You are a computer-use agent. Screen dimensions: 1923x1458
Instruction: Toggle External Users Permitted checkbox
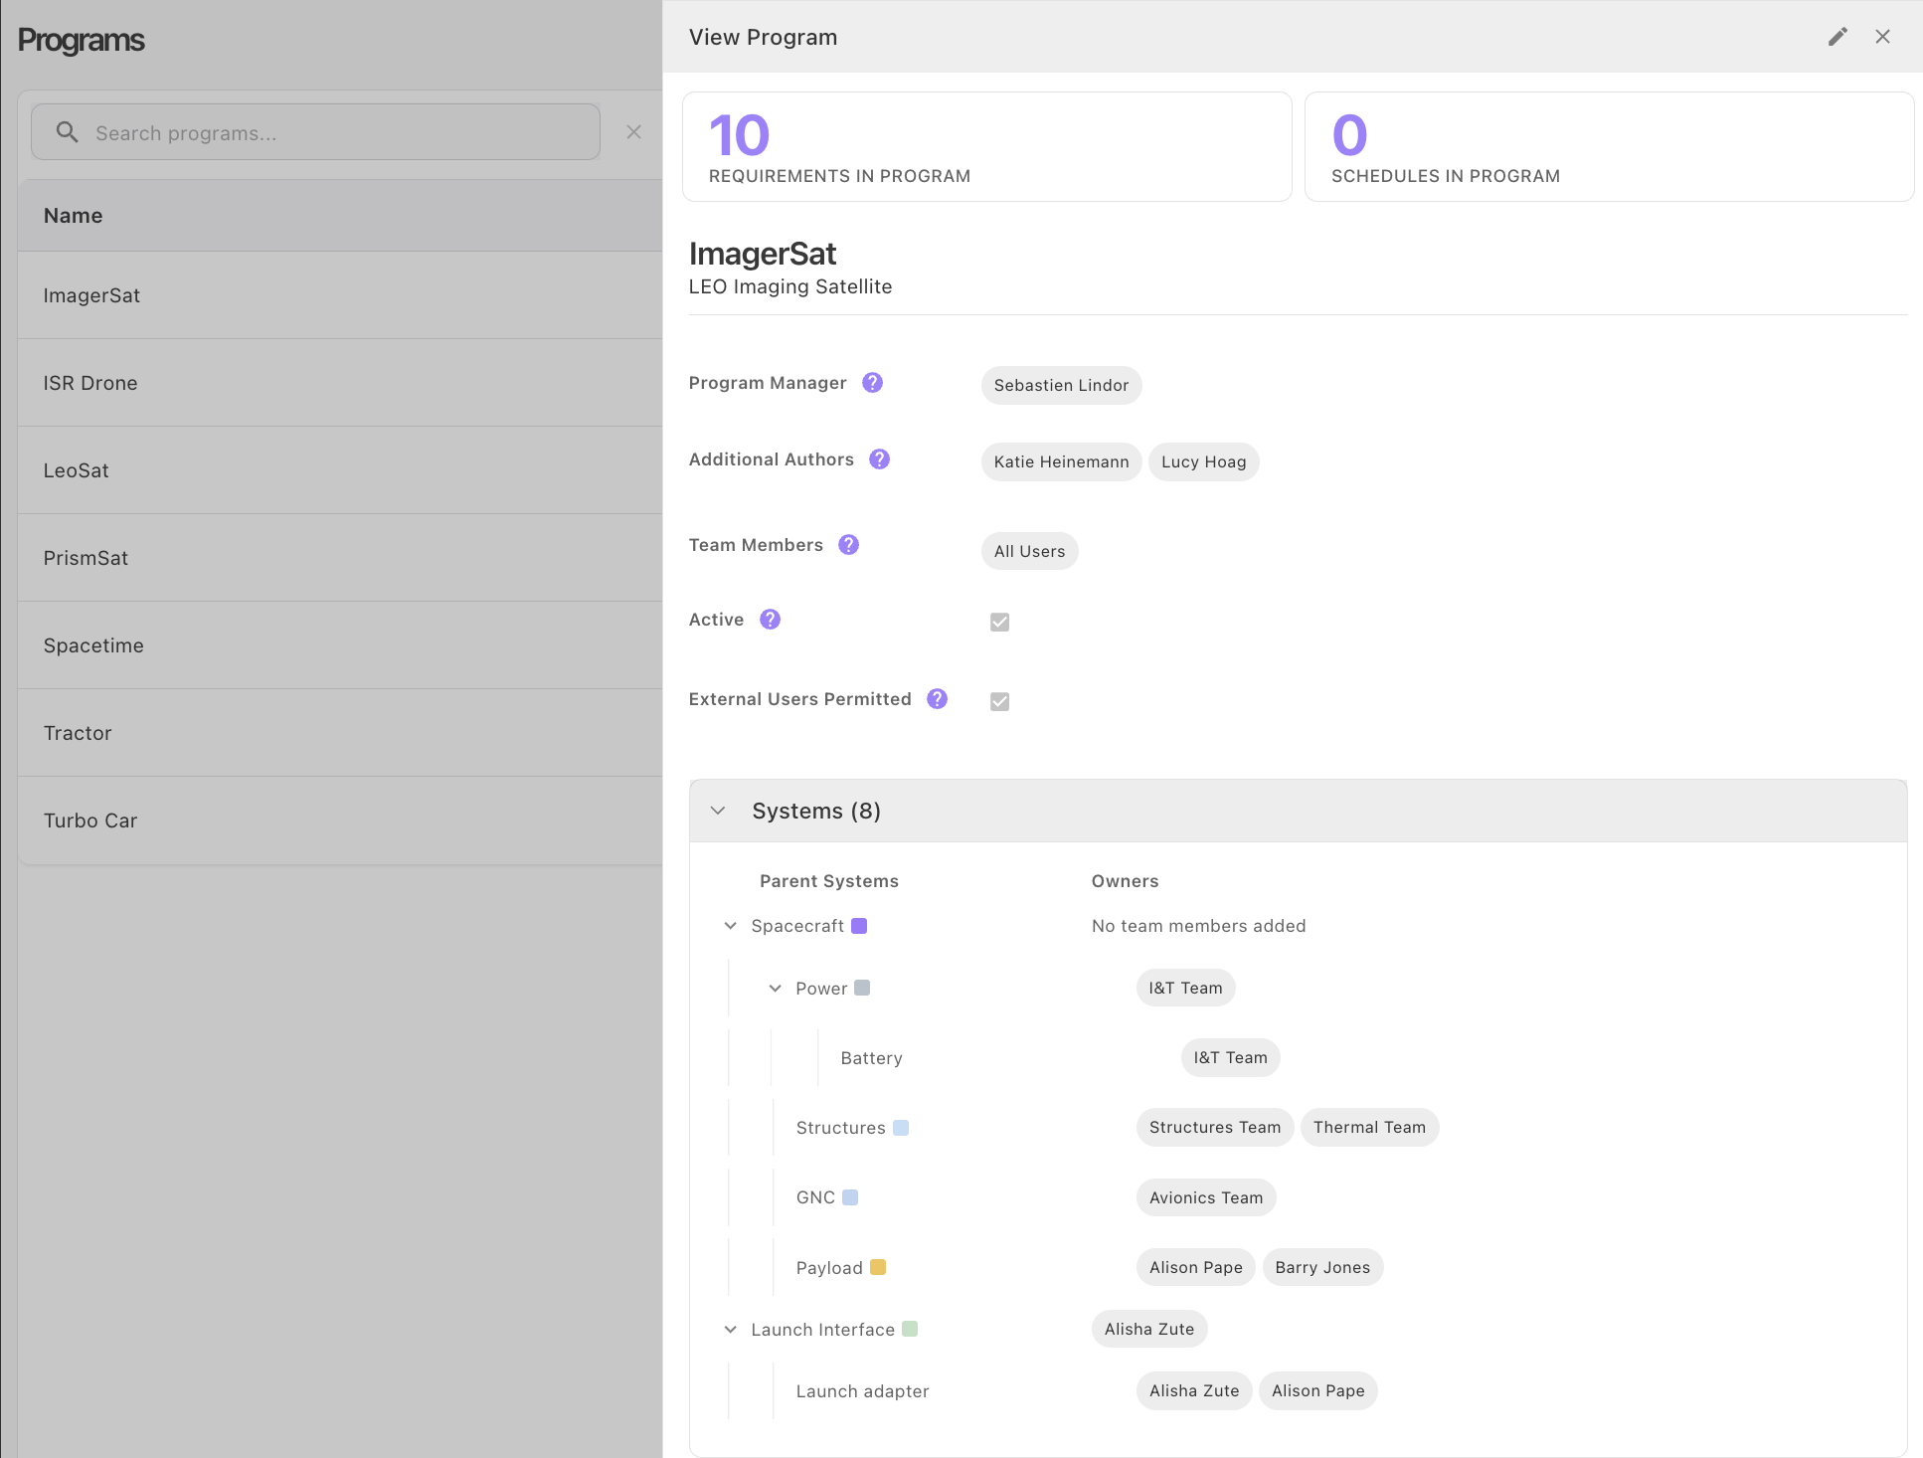(x=999, y=701)
